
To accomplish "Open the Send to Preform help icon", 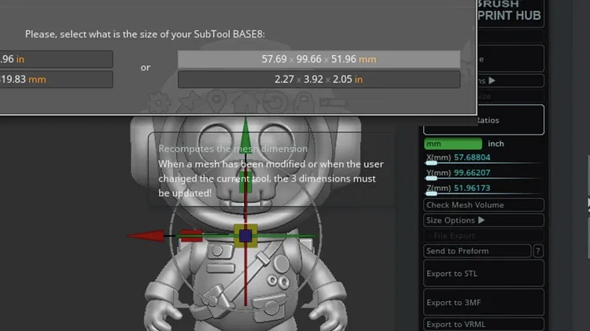I will coord(538,251).
